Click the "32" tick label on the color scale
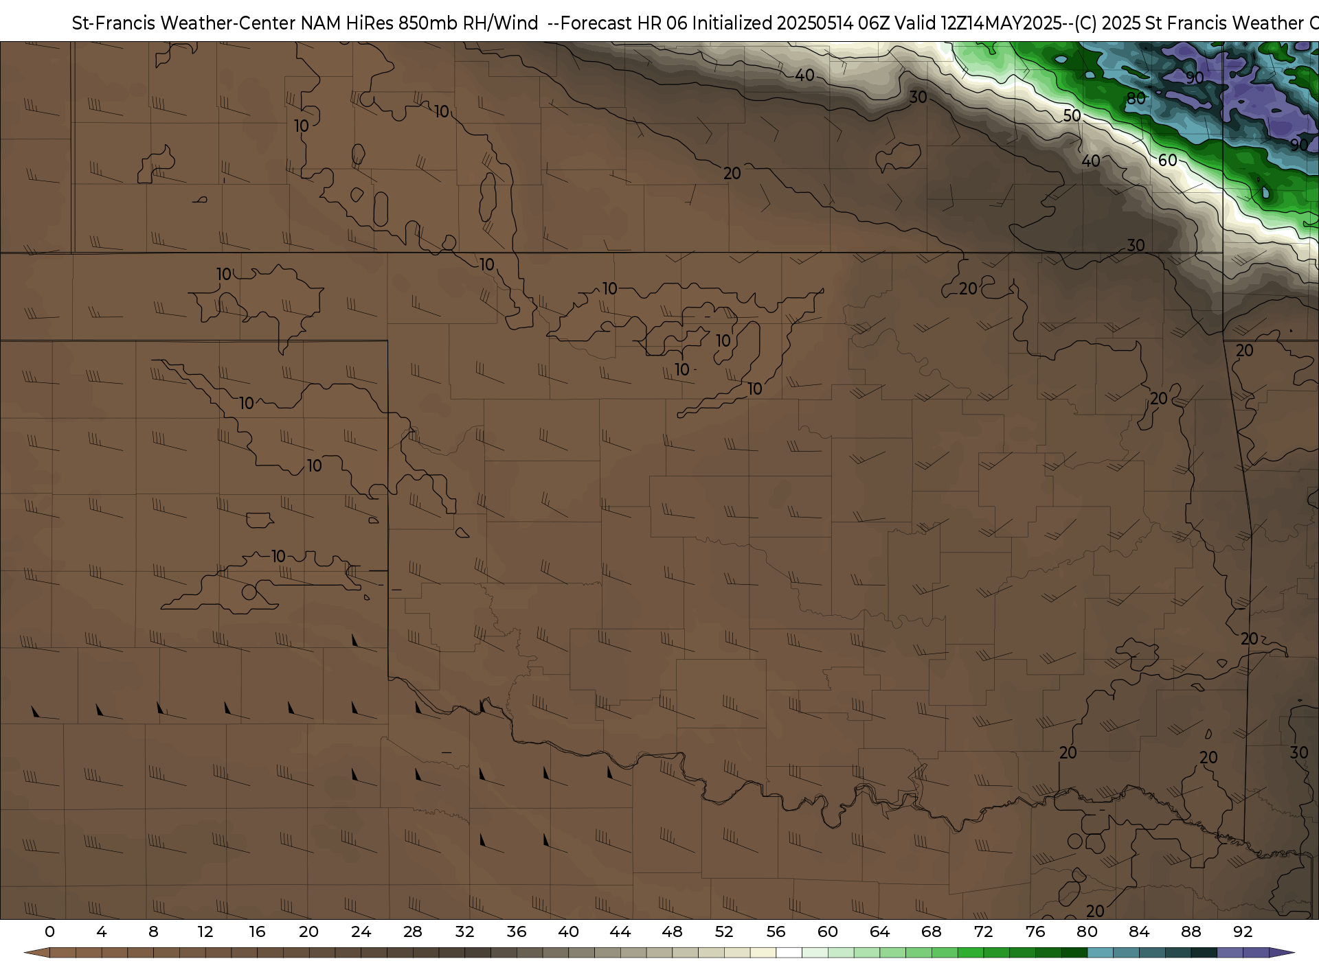Viewport: 1319px width, 961px height. pyautogui.click(x=464, y=931)
